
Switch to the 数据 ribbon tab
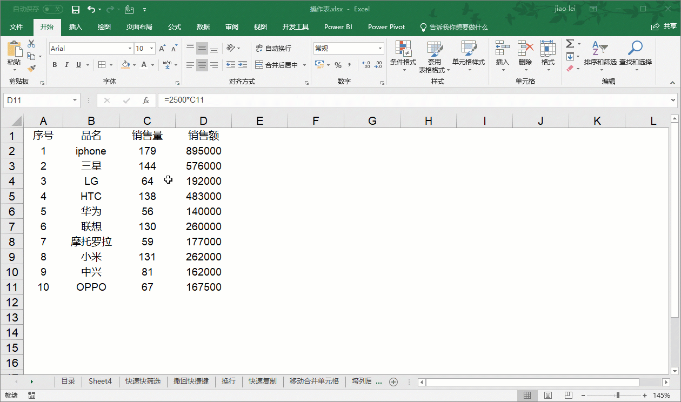(x=203, y=26)
